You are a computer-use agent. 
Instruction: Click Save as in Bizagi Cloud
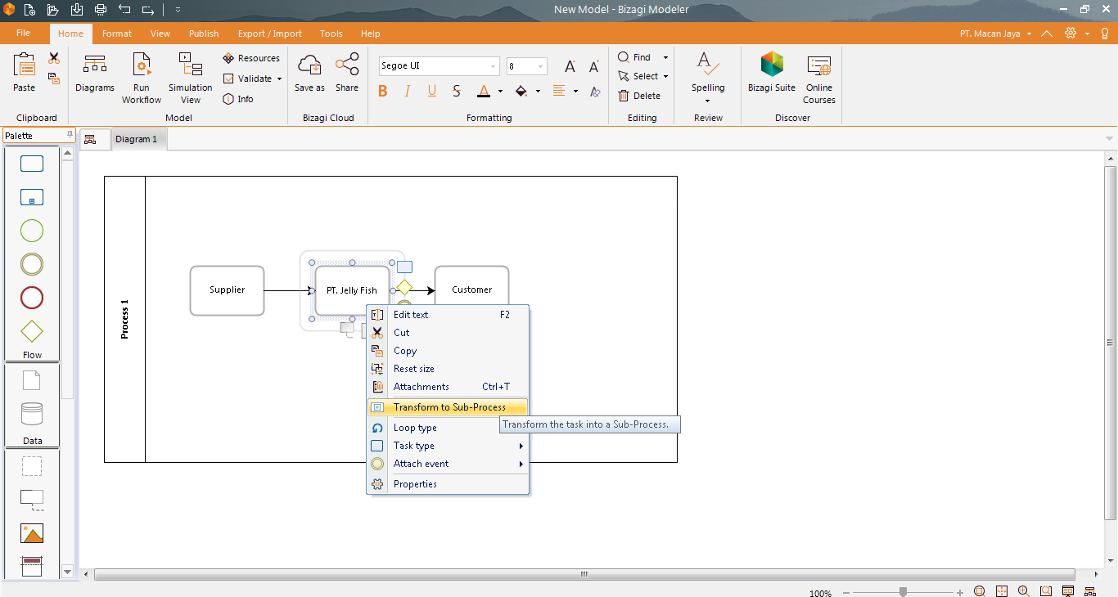pyautogui.click(x=309, y=73)
